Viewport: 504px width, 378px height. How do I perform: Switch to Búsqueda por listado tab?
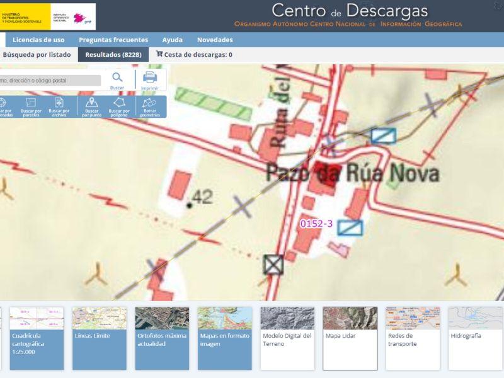click(x=37, y=55)
